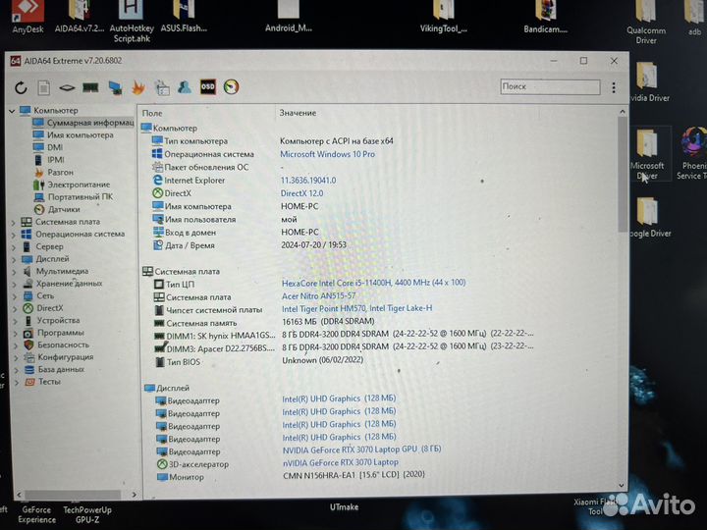This screenshot has height=530, width=707.
Task: Click the Refresh toolbar icon in AIDA64
Action: pyautogui.click(x=21, y=87)
